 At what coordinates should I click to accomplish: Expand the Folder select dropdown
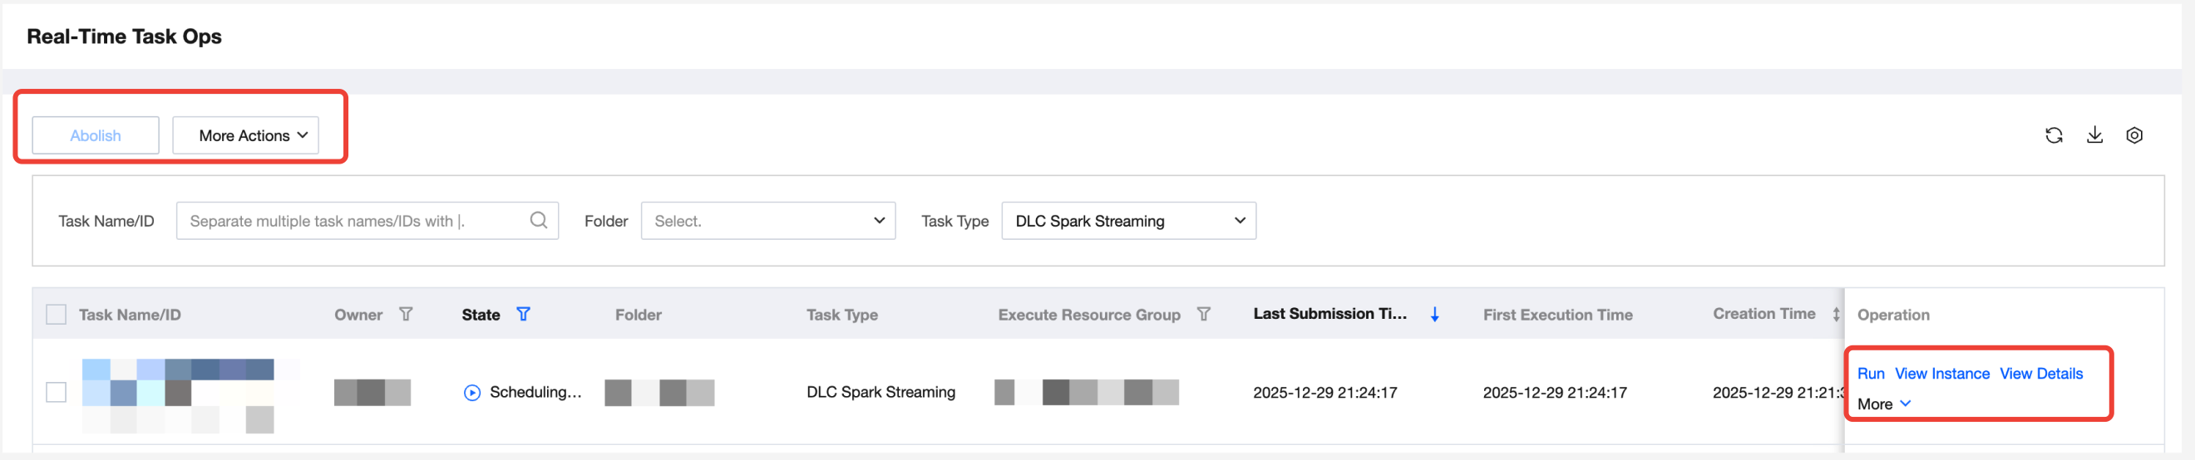pyautogui.click(x=767, y=221)
